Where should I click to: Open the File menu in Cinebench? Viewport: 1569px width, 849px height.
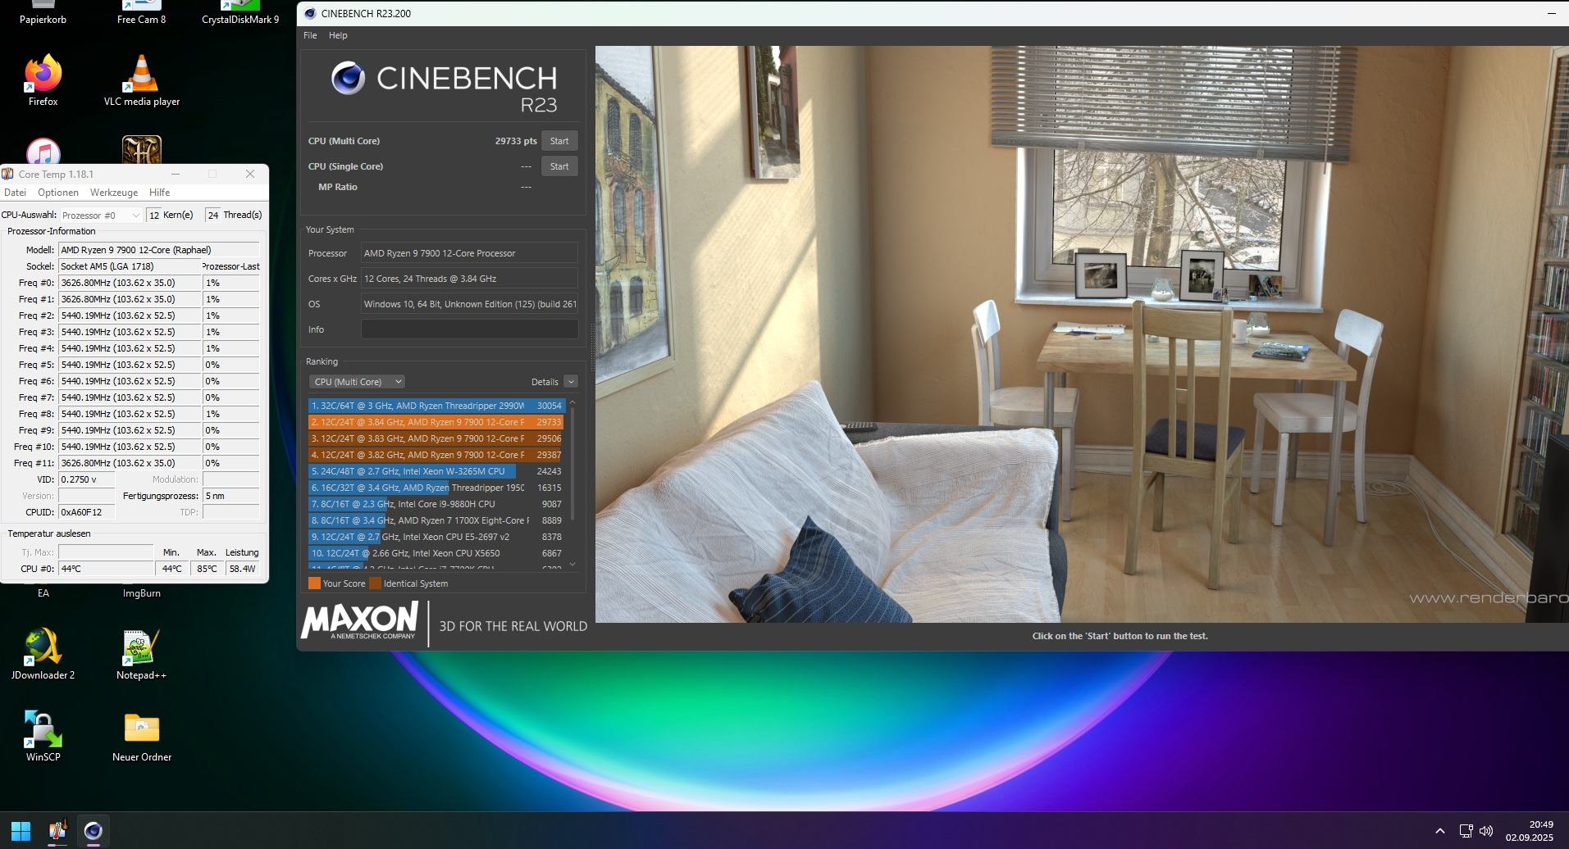click(x=310, y=35)
